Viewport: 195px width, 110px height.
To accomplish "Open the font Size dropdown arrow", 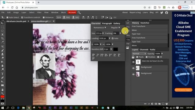I will 103,33.
